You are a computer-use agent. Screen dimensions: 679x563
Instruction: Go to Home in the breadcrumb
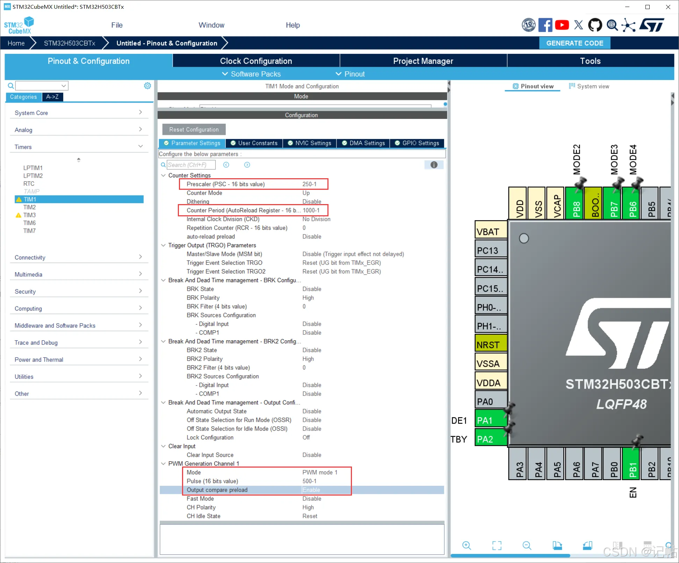16,43
